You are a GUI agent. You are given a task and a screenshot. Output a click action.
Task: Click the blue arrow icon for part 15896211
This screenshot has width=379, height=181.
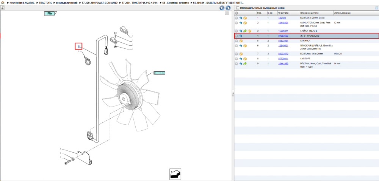241,31
